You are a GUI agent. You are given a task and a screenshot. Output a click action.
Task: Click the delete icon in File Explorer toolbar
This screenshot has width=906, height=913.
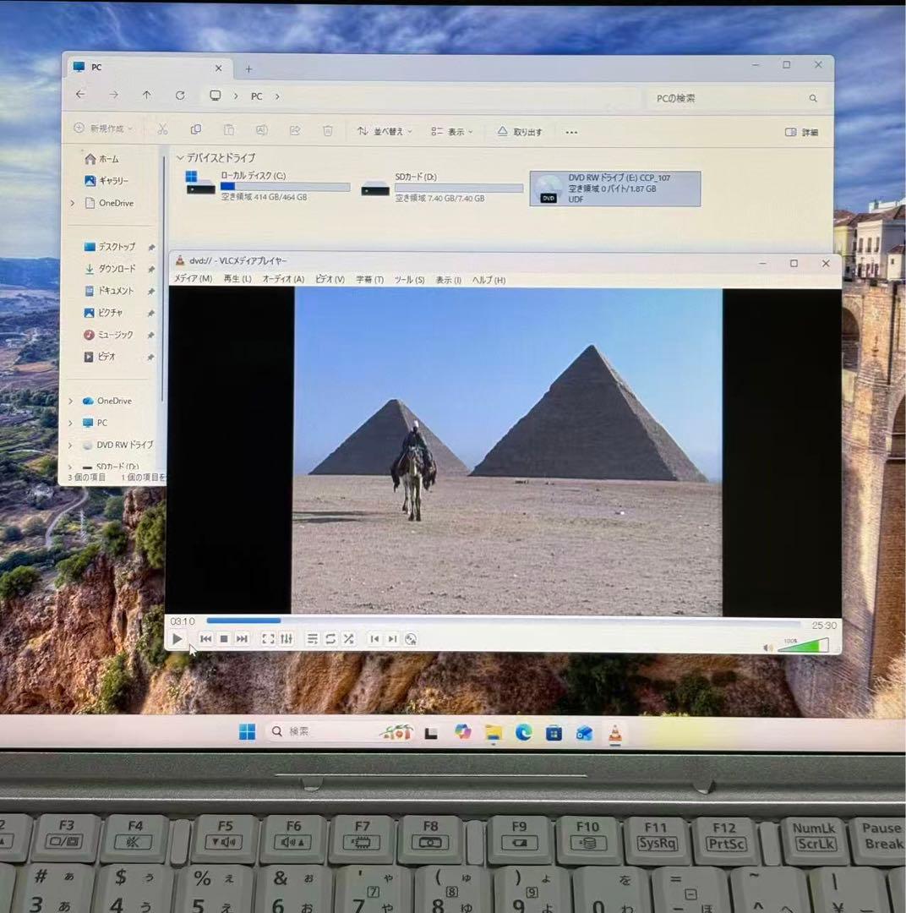point(327,130)
